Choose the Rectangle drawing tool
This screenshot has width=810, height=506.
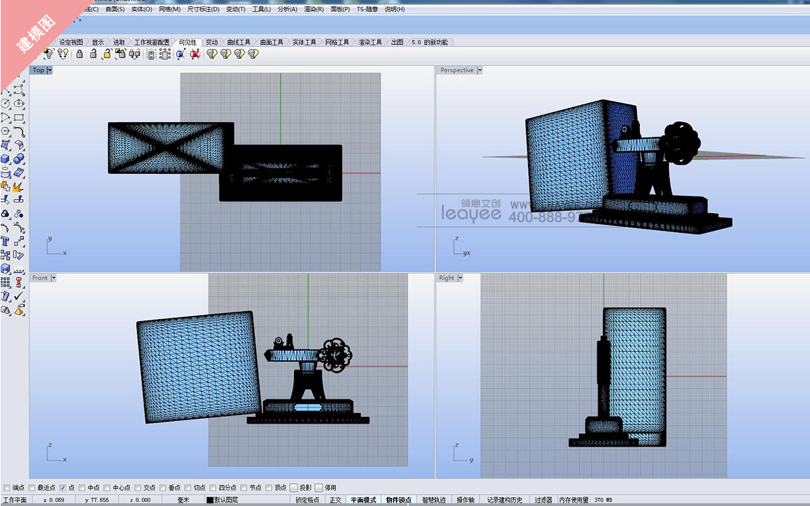pyautogui.click(x=19, y=117)
